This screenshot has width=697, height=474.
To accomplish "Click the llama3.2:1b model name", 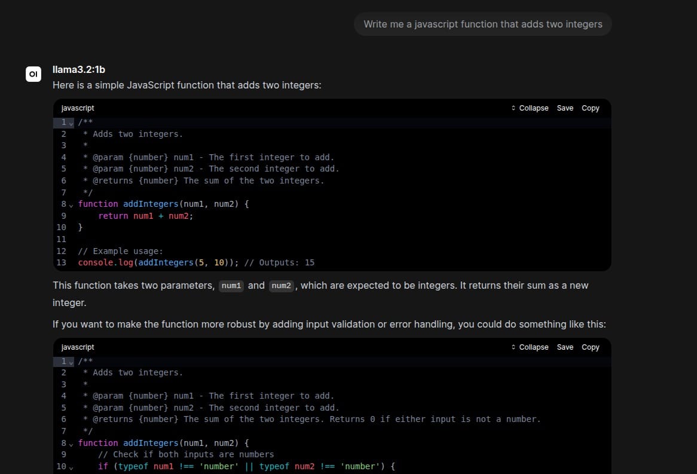I will click(79, 69).
